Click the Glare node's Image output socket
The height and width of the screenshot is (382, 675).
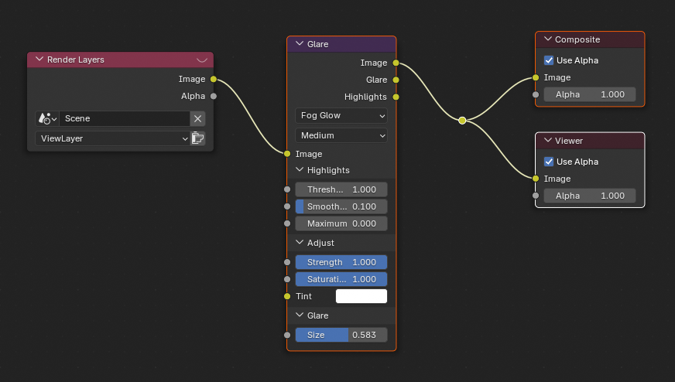[x=396, y=63]
